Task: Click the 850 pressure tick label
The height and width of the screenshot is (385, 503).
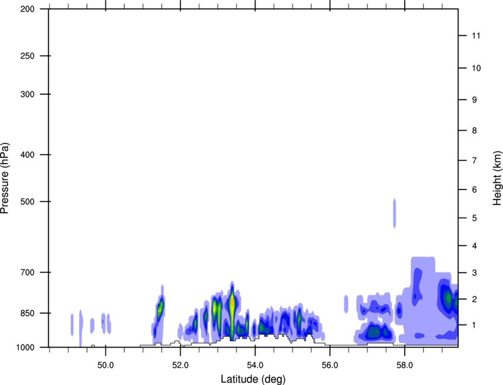Action: [x=27, y=313]
